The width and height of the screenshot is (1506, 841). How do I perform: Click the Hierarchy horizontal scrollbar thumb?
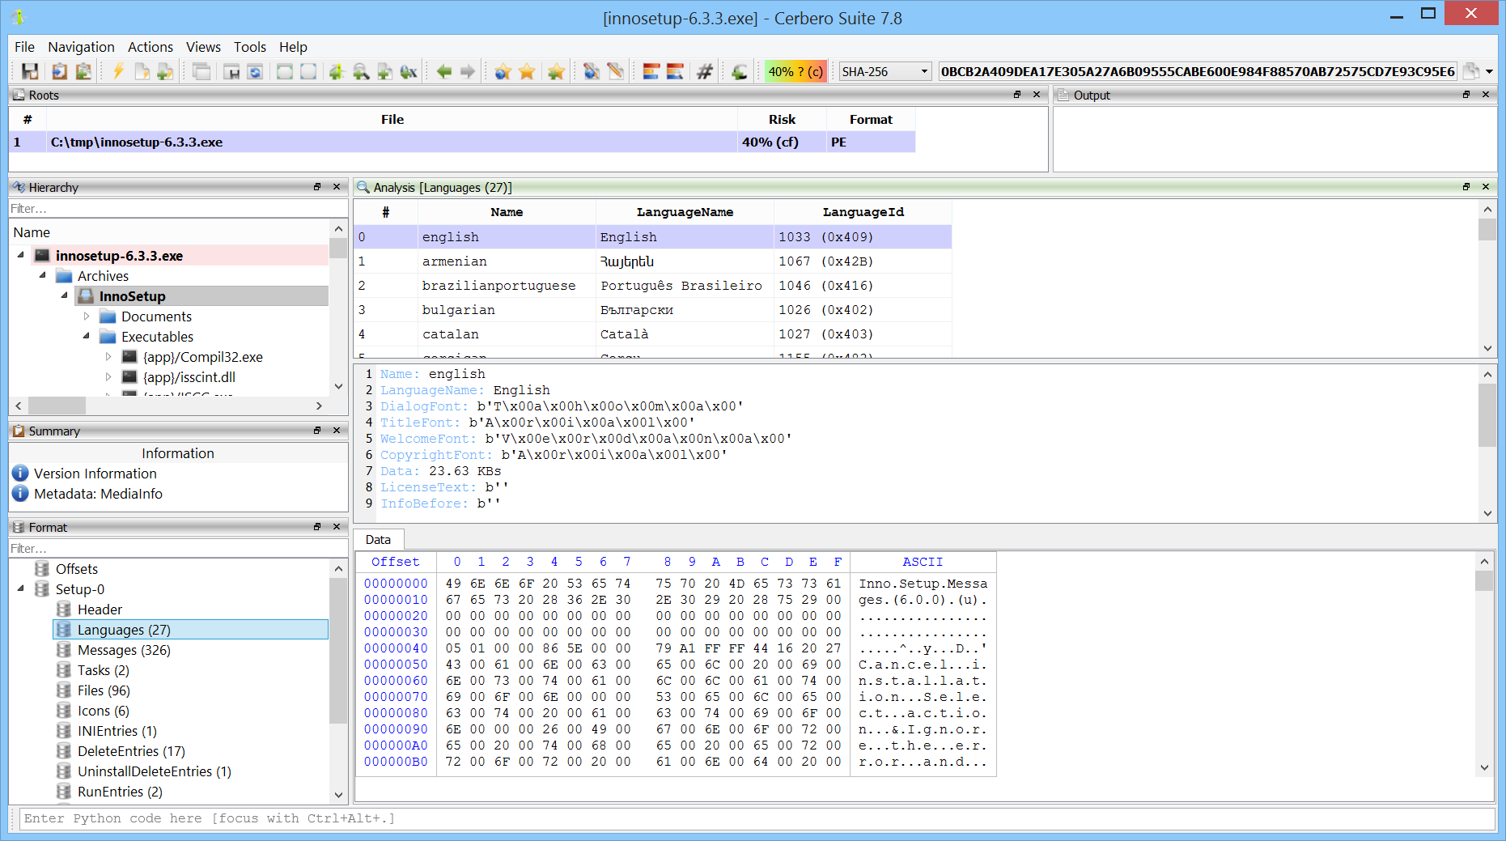point(57,406)
